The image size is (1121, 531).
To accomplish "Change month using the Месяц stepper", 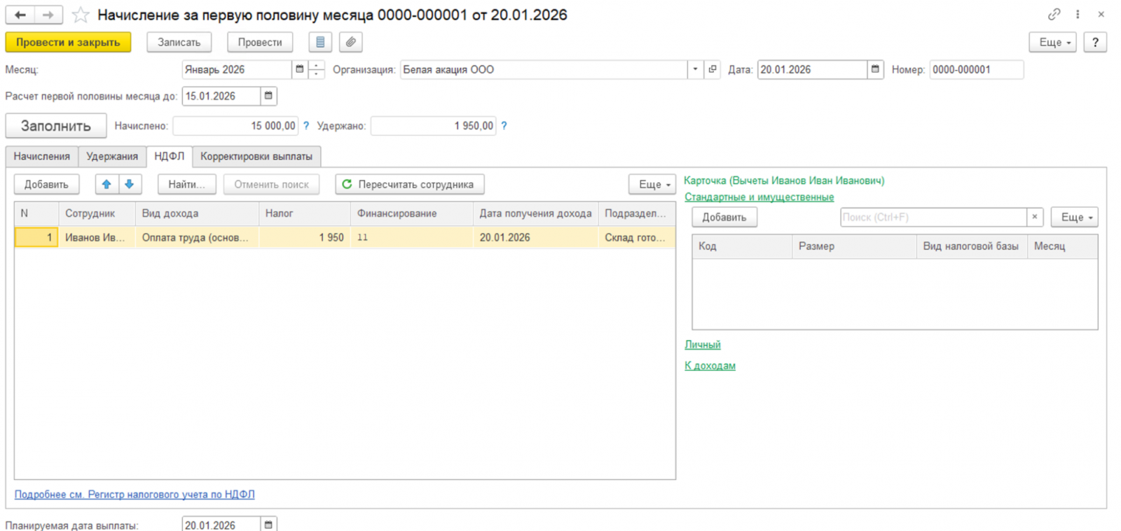I will tap(317, 69).
